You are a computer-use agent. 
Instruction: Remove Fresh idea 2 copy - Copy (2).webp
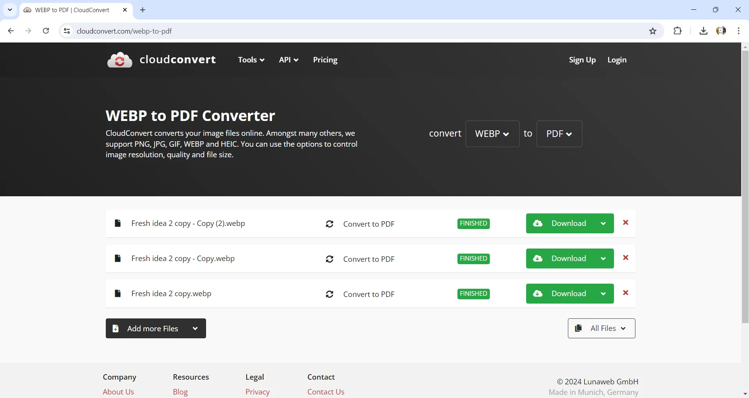626,222
